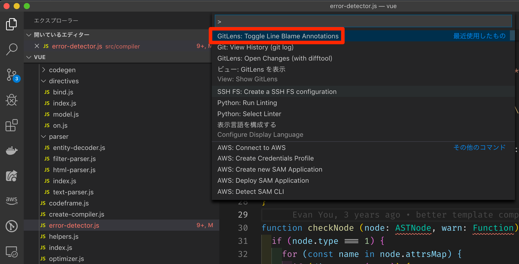Run AWS: Detect SAM CLI command
The width and height of the screenshot is (519, 264).
363,192
